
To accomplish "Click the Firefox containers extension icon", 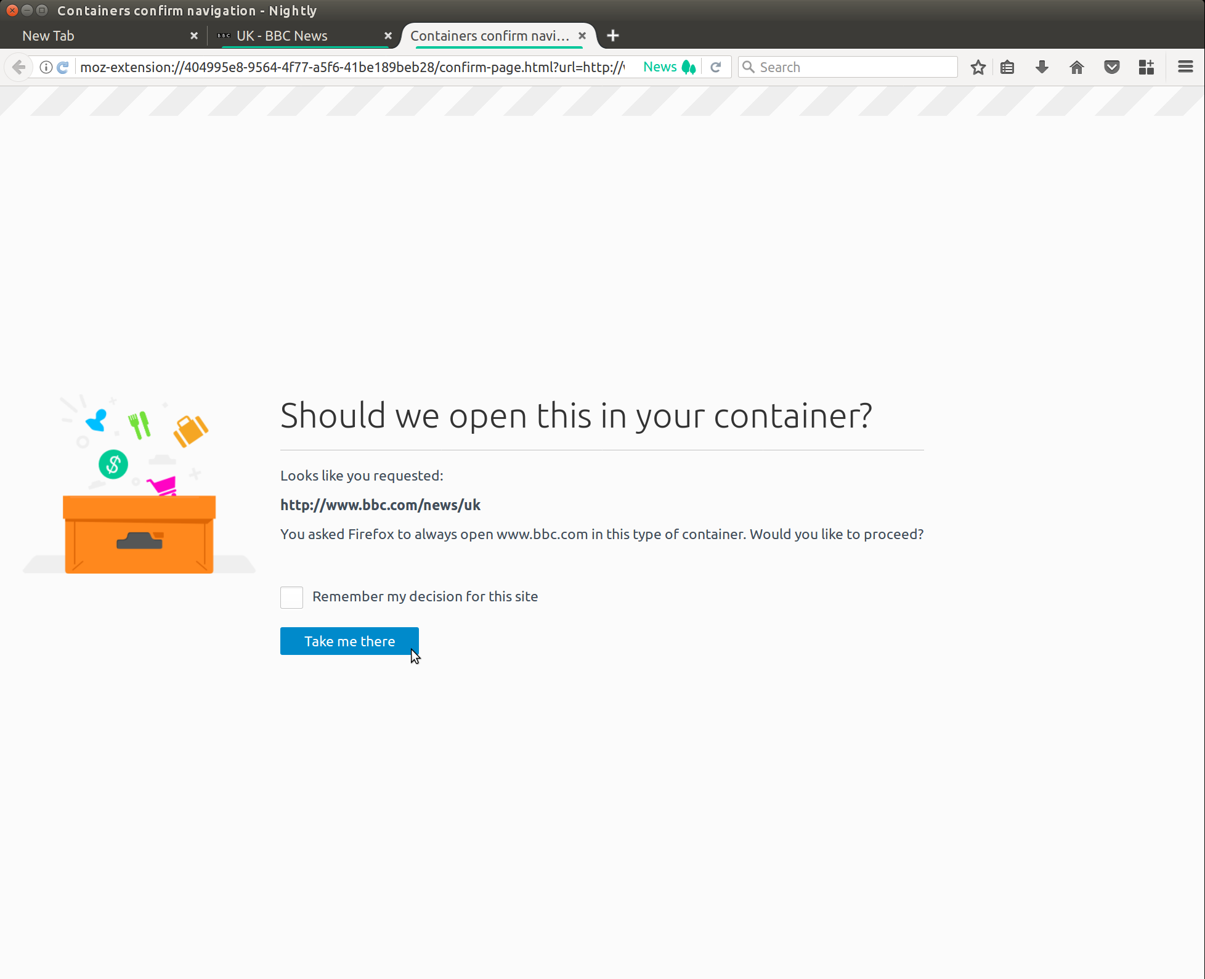I will (x=1146, y=66).
